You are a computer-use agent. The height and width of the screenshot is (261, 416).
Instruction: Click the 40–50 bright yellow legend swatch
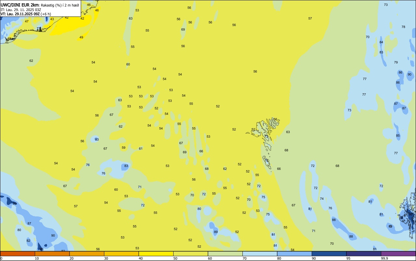tap(156, 254)
